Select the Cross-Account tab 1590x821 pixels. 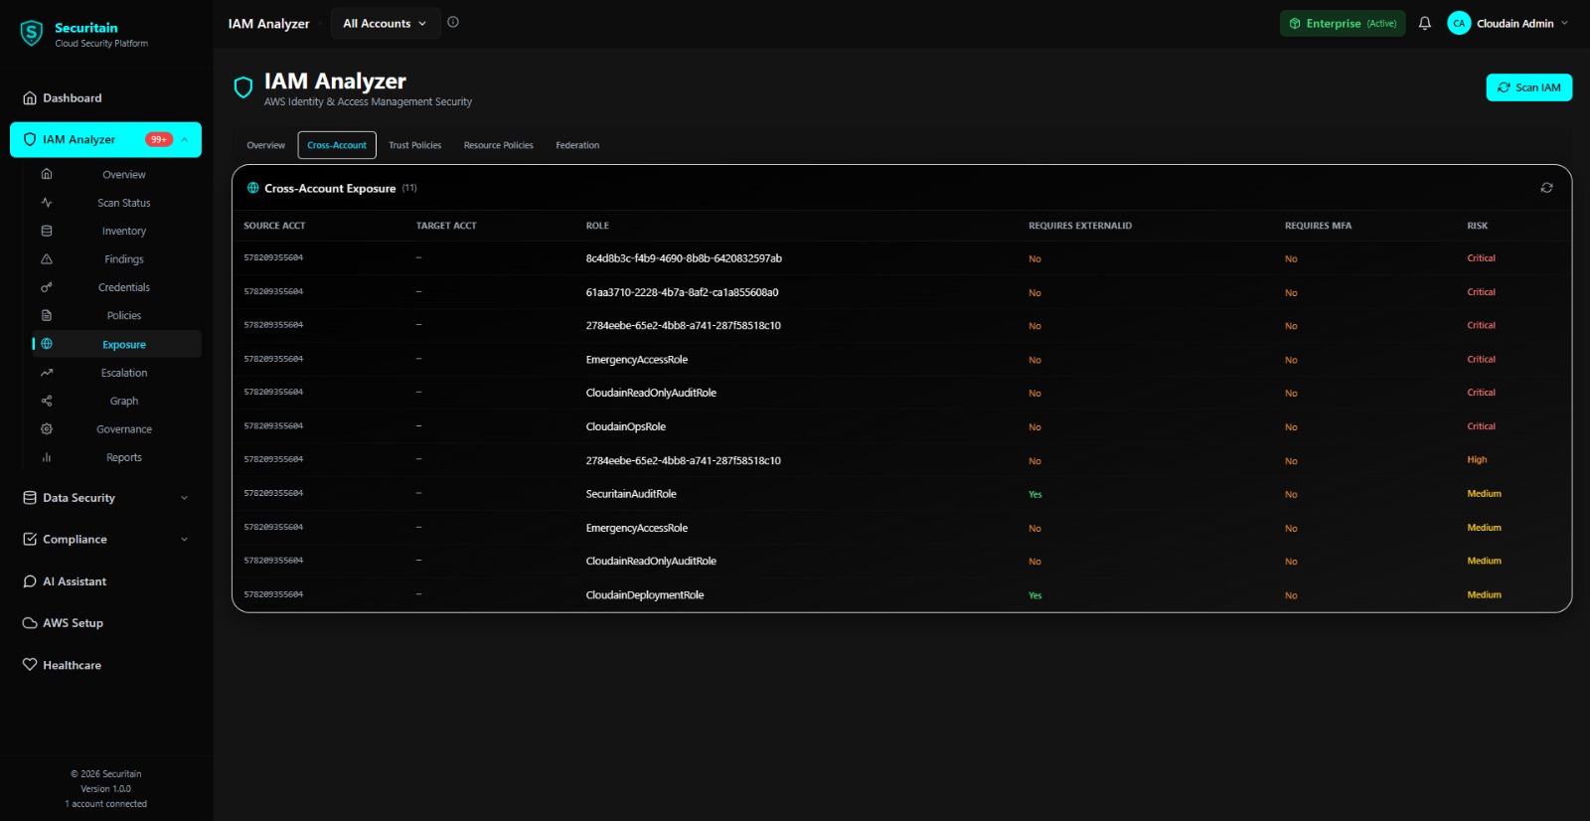337,145
